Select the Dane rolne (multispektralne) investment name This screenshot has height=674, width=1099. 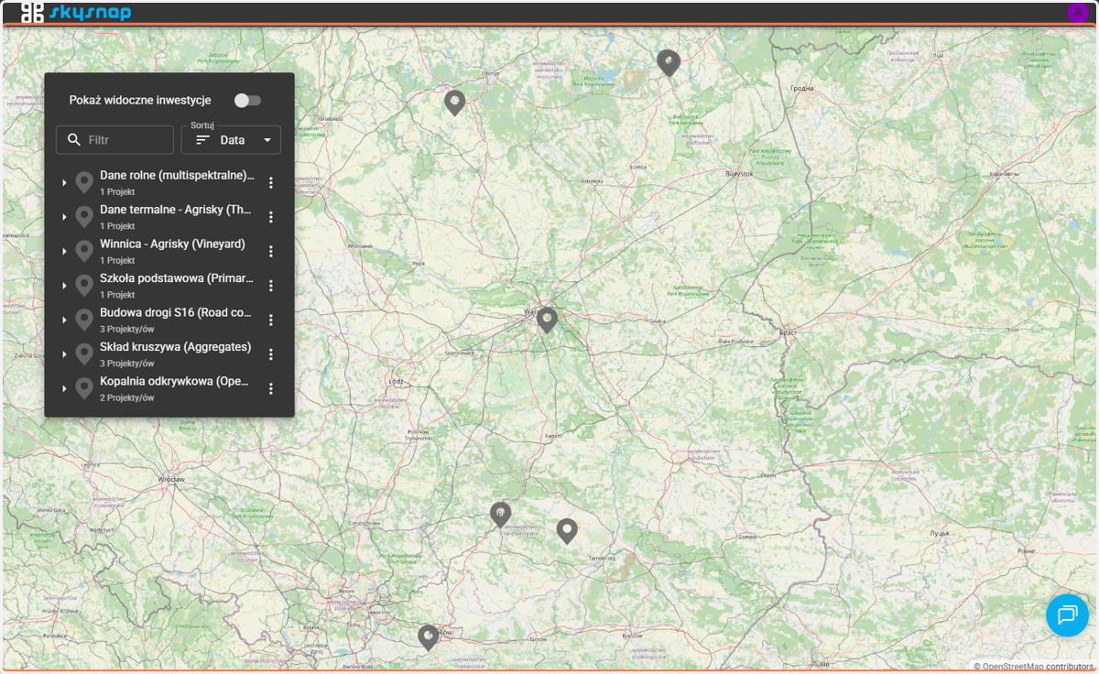pos(177,175)
